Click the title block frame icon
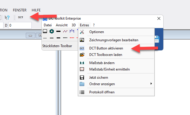This screenshot has height=115, width=190. click(x=45, y=31)
